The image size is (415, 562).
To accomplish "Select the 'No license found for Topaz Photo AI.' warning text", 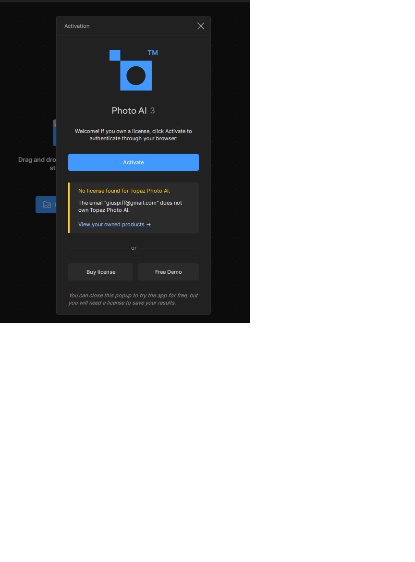I will coord(124,191).
